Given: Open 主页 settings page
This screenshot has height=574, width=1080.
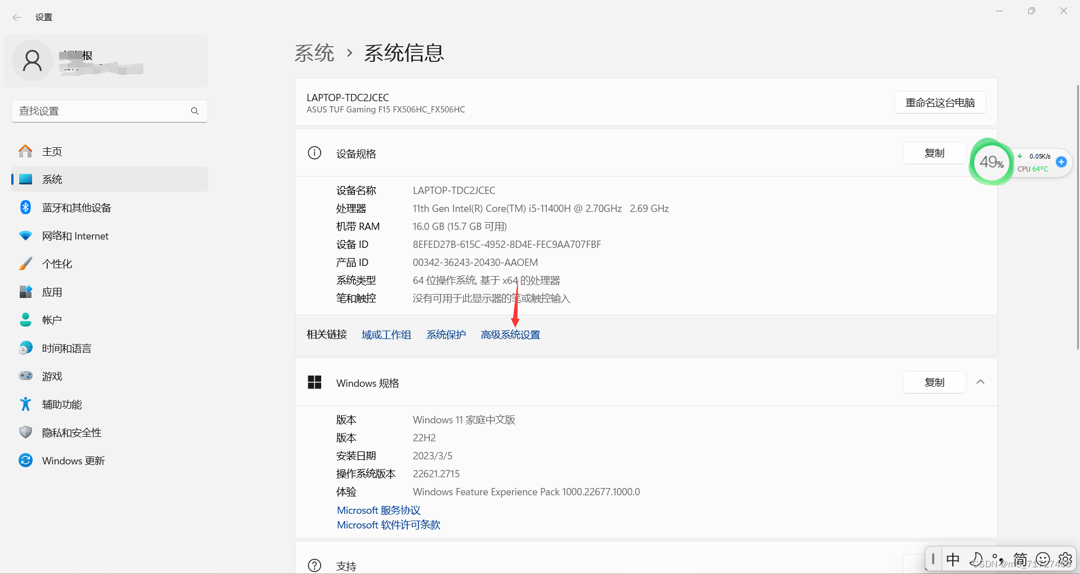Looking at the screenshot, I should (110, 151).
